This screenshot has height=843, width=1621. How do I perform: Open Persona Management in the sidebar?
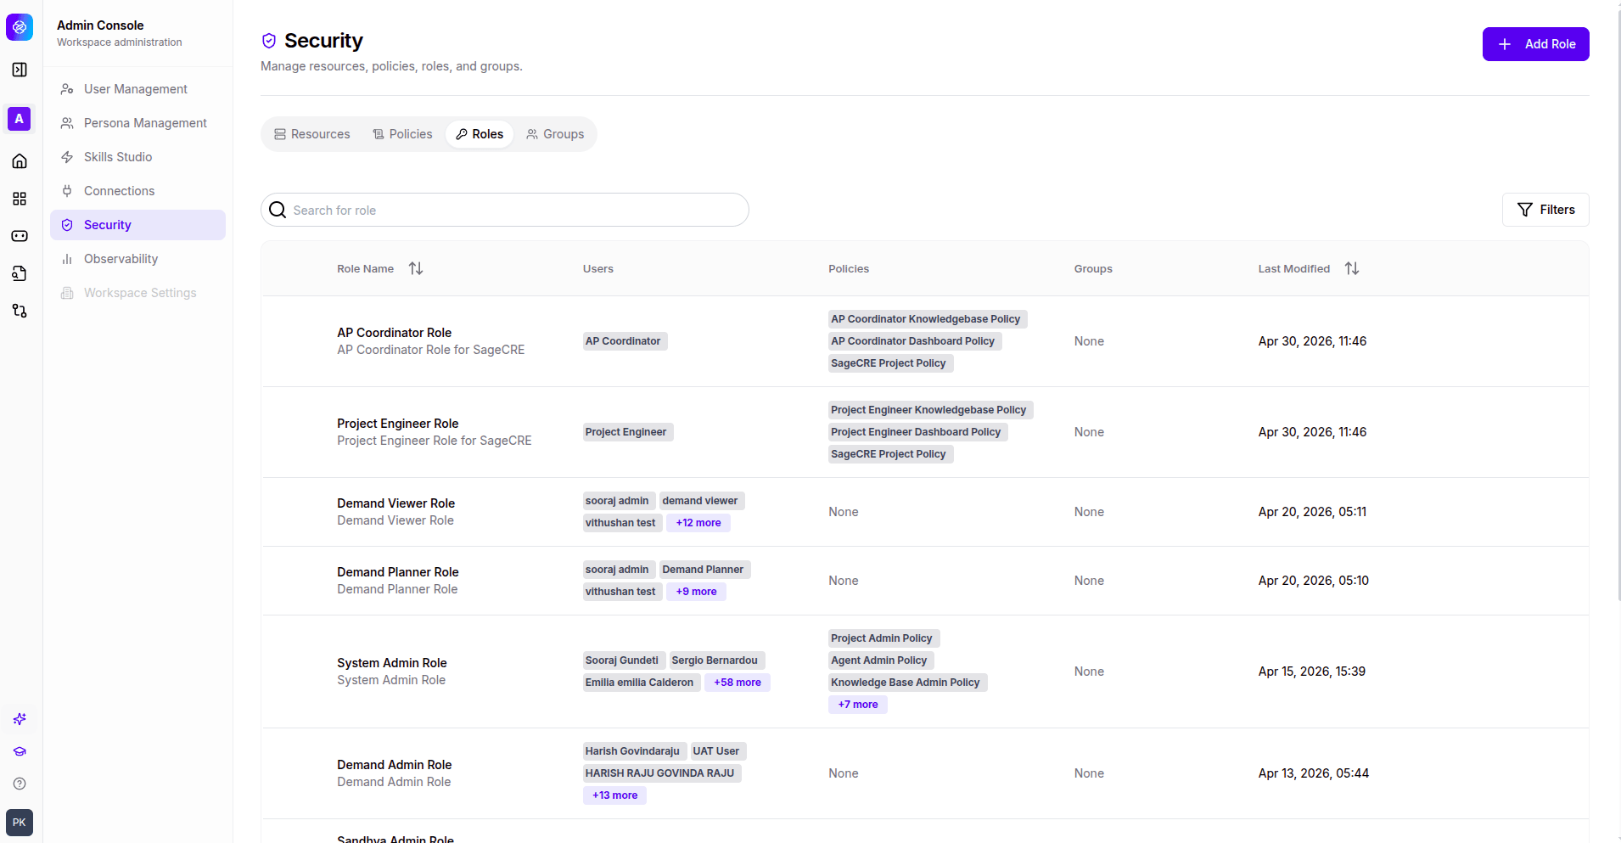(x=137, y=123)
